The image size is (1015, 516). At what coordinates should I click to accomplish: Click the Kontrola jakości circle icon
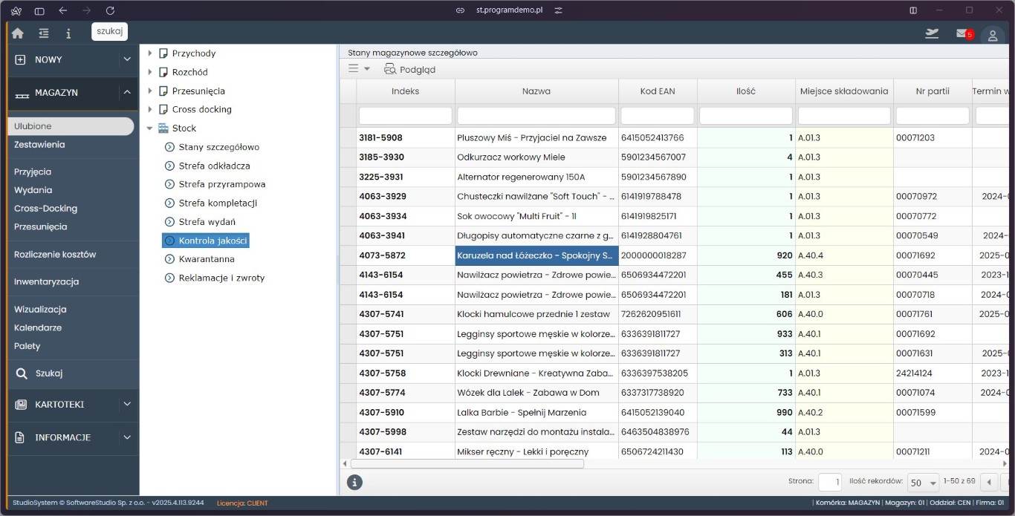169,241
